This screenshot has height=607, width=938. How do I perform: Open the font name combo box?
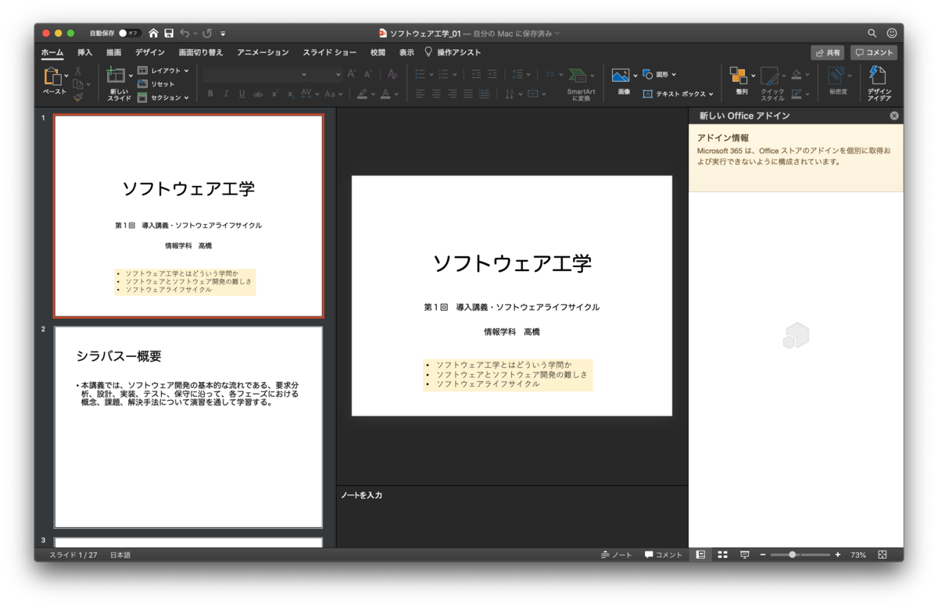256,74
